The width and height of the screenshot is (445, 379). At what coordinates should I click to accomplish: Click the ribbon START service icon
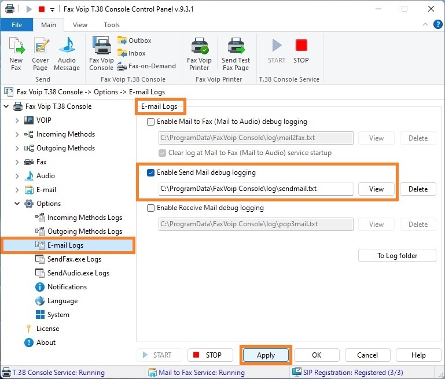tap(277, 51)
